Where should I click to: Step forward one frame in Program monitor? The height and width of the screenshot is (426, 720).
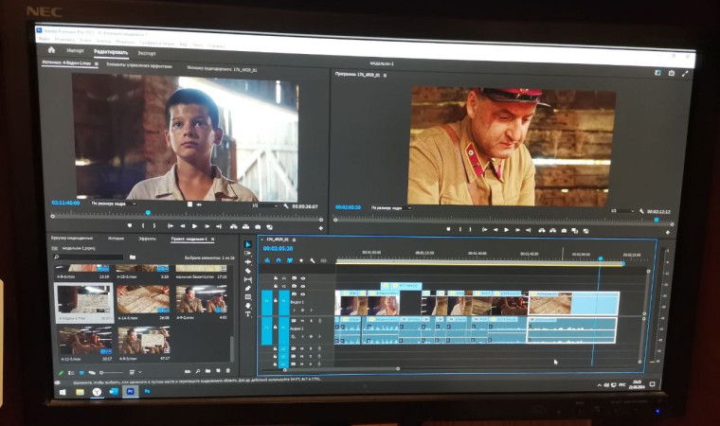click(518, 230)
